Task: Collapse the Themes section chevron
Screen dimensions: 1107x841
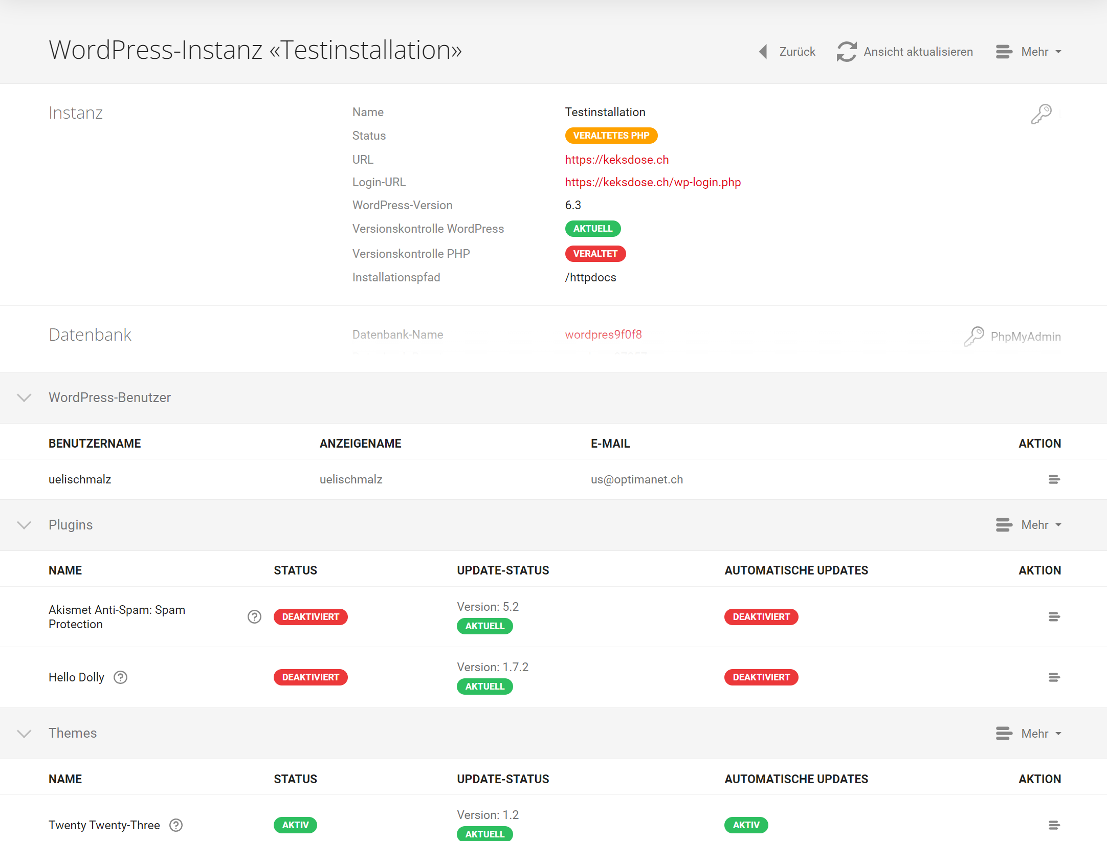Action: tap(24, 734)
